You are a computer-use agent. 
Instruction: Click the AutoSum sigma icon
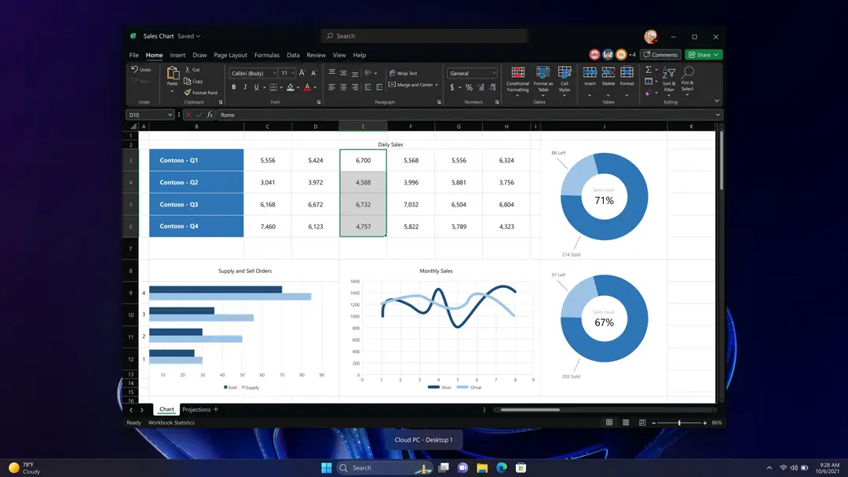(x=649, y=70)
